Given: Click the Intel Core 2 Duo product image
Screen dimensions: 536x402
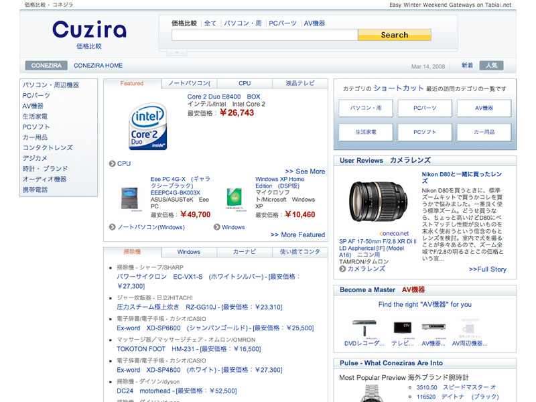Looking at the screenshot, I should tap(147, 126).
